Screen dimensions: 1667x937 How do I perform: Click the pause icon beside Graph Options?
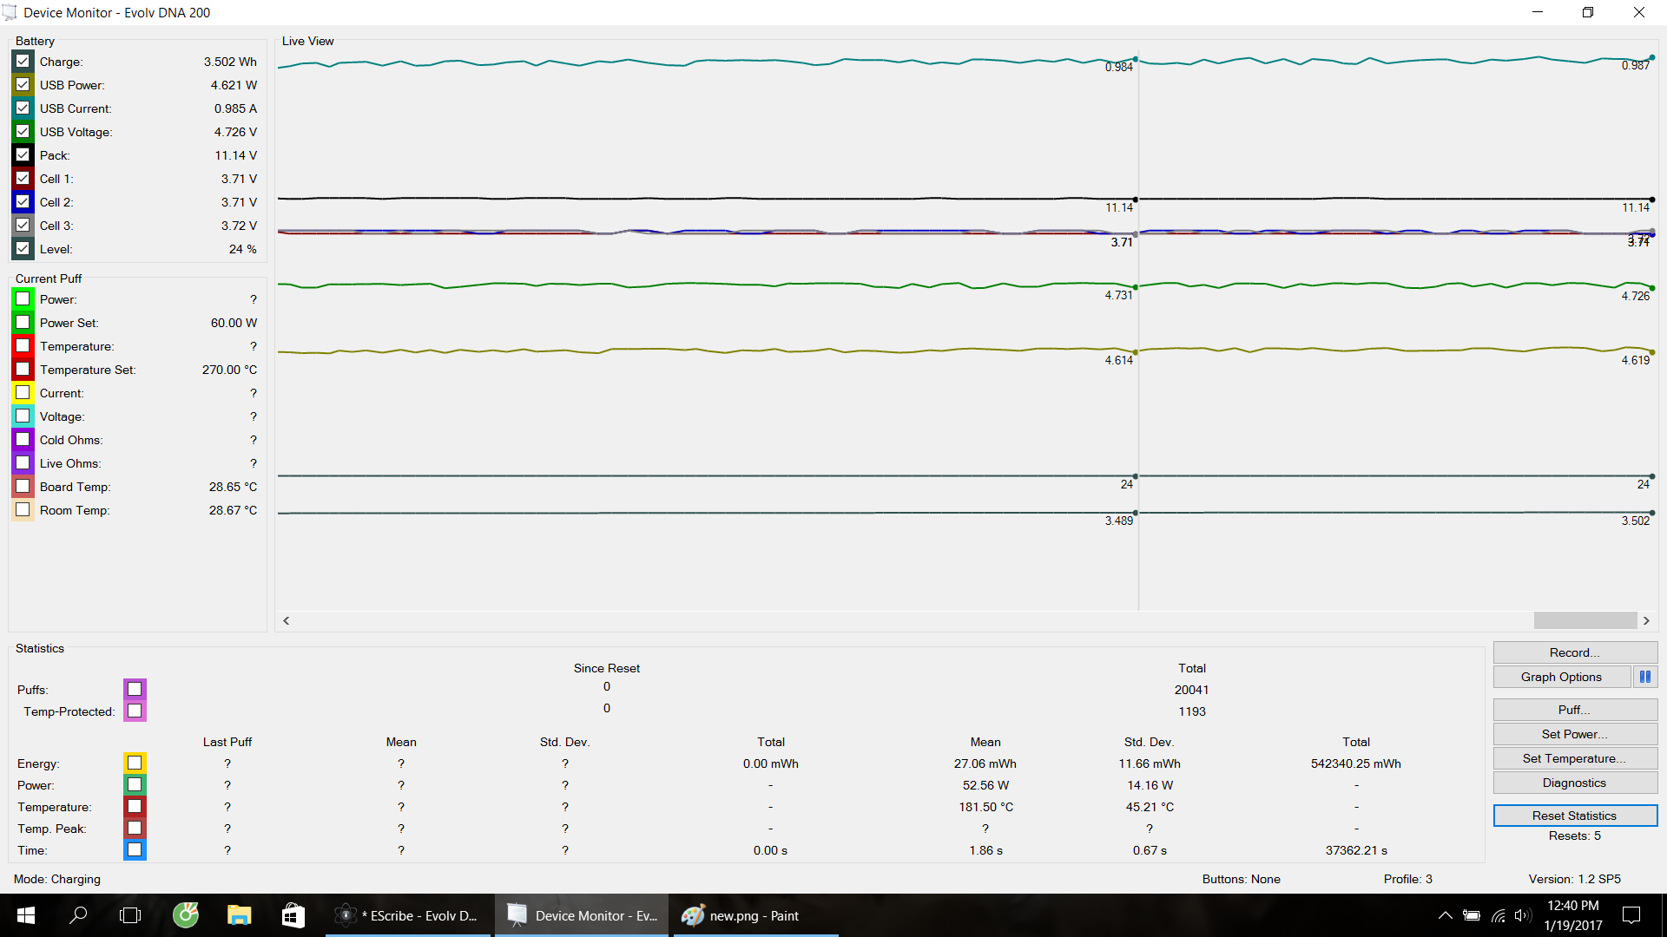point(1644,677)
